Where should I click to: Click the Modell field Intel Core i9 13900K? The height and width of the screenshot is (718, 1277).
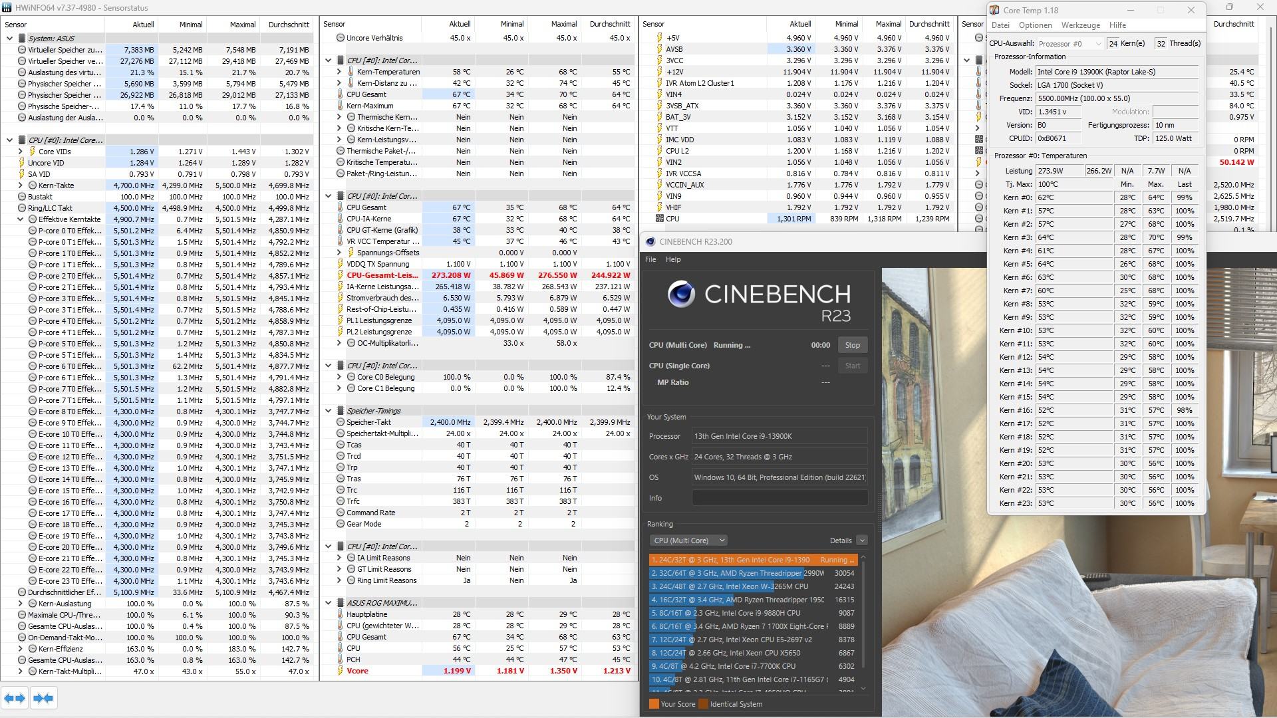(1117, 72)
